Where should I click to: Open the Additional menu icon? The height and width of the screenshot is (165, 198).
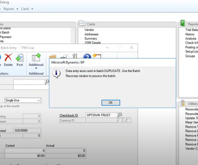coord(36,57)
